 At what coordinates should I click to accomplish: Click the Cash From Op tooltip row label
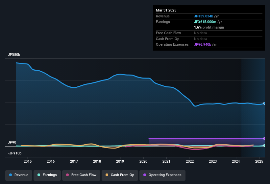(167, 39)
